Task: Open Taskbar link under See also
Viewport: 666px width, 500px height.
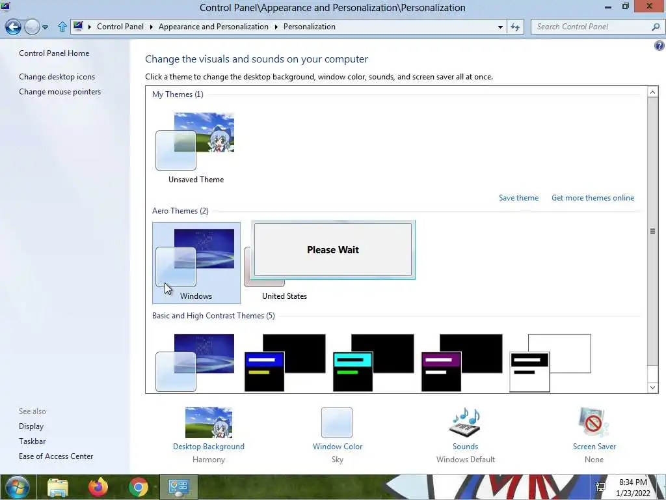Action: 33,441
